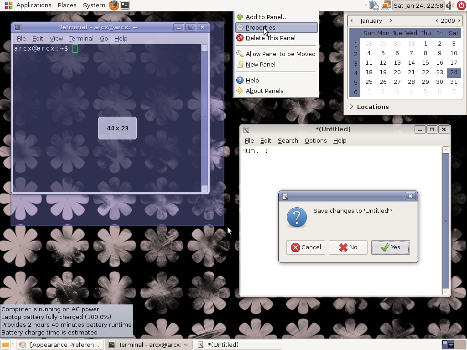The height and width of the screenshot is (350, 467).
Task: Open the Terminal menu in the Terminal window
Action: pos(81,39)
